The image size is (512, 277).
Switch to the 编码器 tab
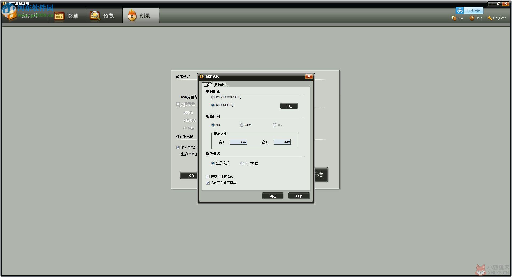coord(220,85)
